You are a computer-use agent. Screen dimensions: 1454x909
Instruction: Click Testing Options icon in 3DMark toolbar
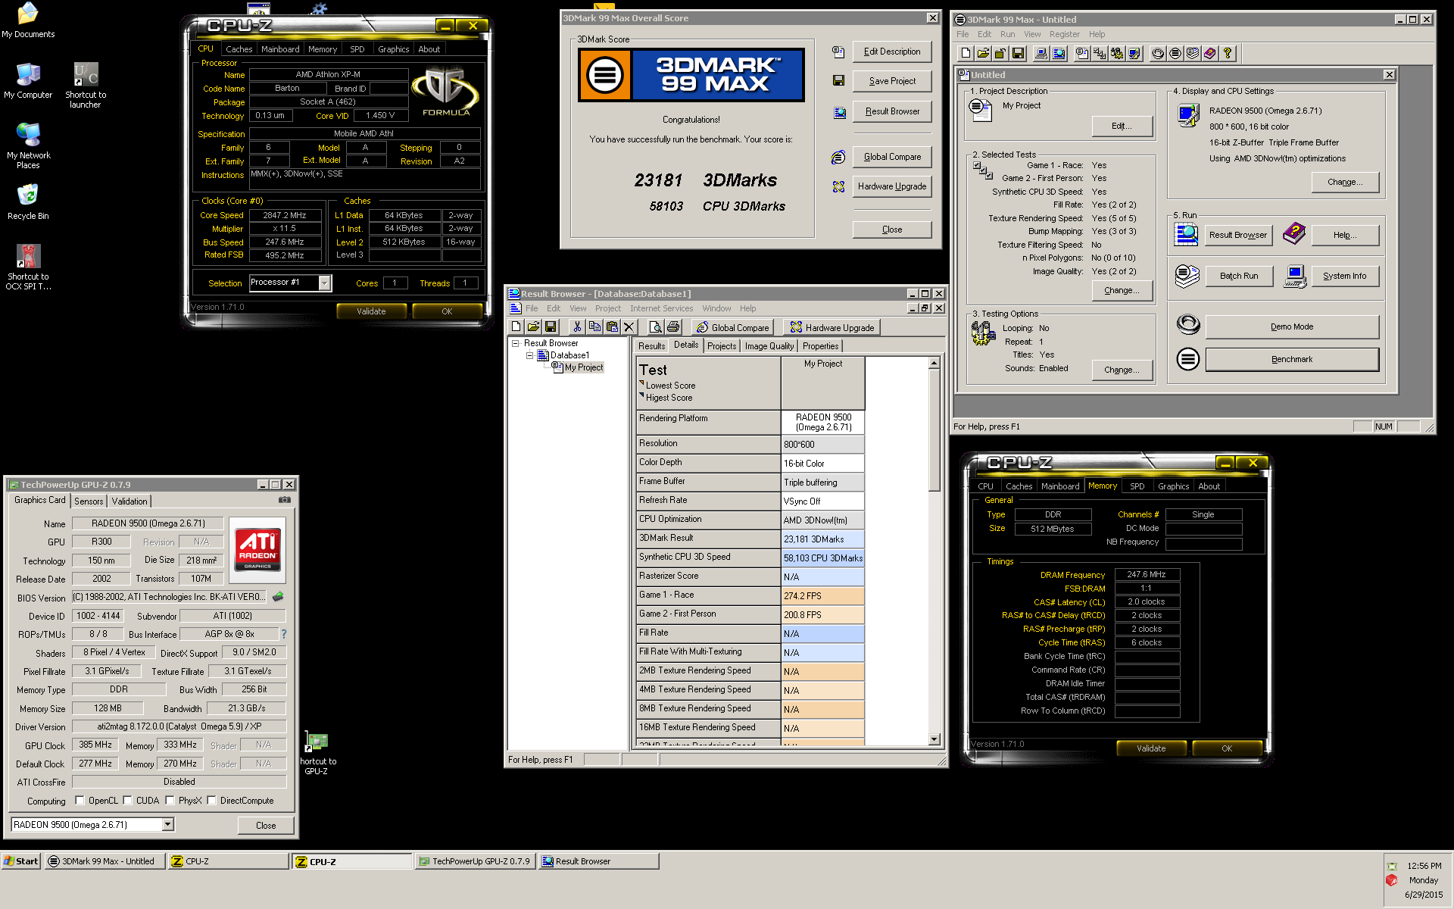pos(1116,54)
